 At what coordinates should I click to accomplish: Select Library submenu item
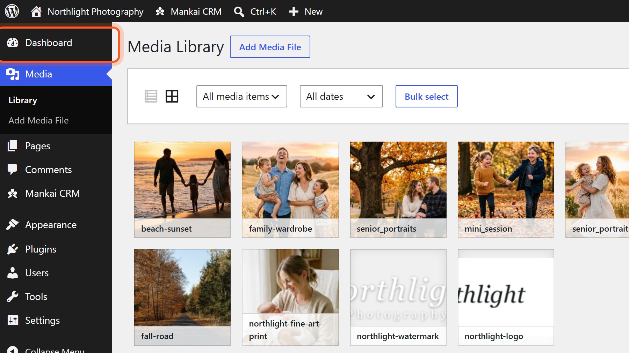tap(23, 100)
